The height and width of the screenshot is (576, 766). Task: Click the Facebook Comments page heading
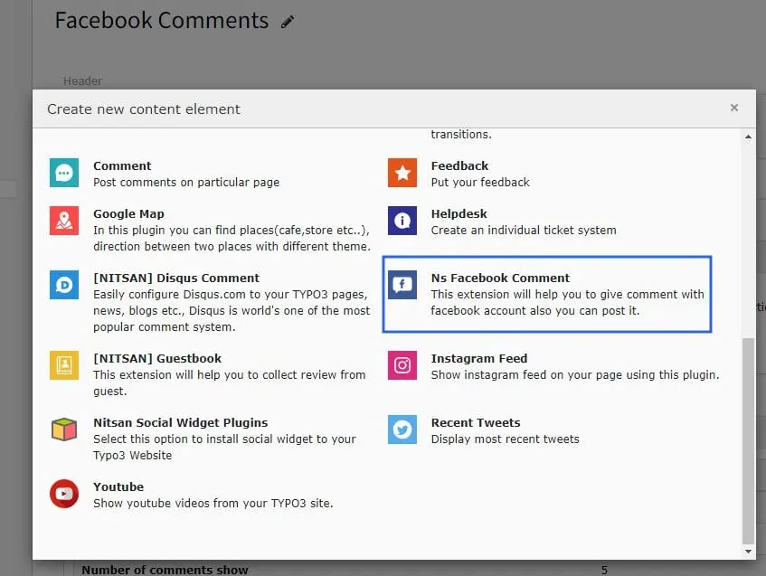(161, 21)
